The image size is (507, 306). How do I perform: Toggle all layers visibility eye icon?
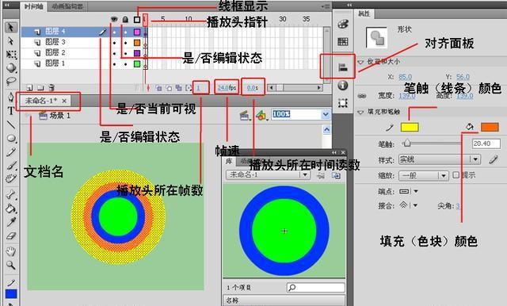[x=114, y=19]
